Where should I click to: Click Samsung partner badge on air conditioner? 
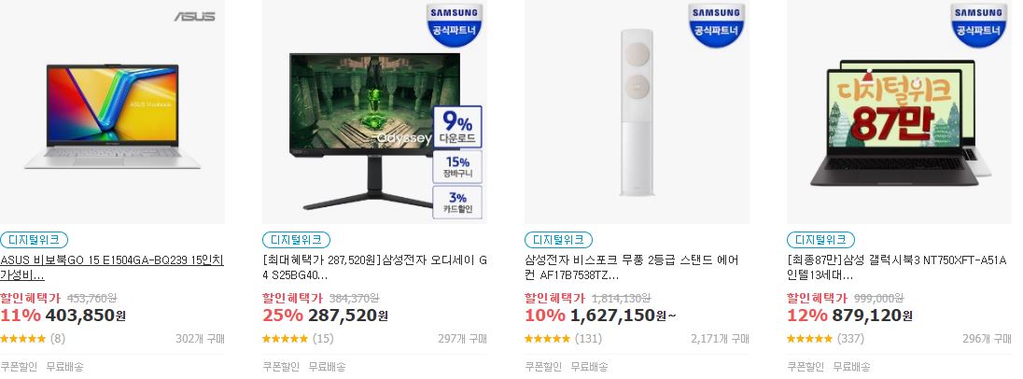pos(717,24)
